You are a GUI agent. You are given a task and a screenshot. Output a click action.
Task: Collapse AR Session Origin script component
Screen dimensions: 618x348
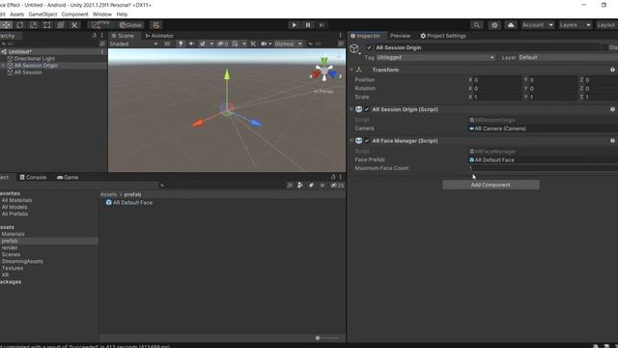click(x=351, y=109)
